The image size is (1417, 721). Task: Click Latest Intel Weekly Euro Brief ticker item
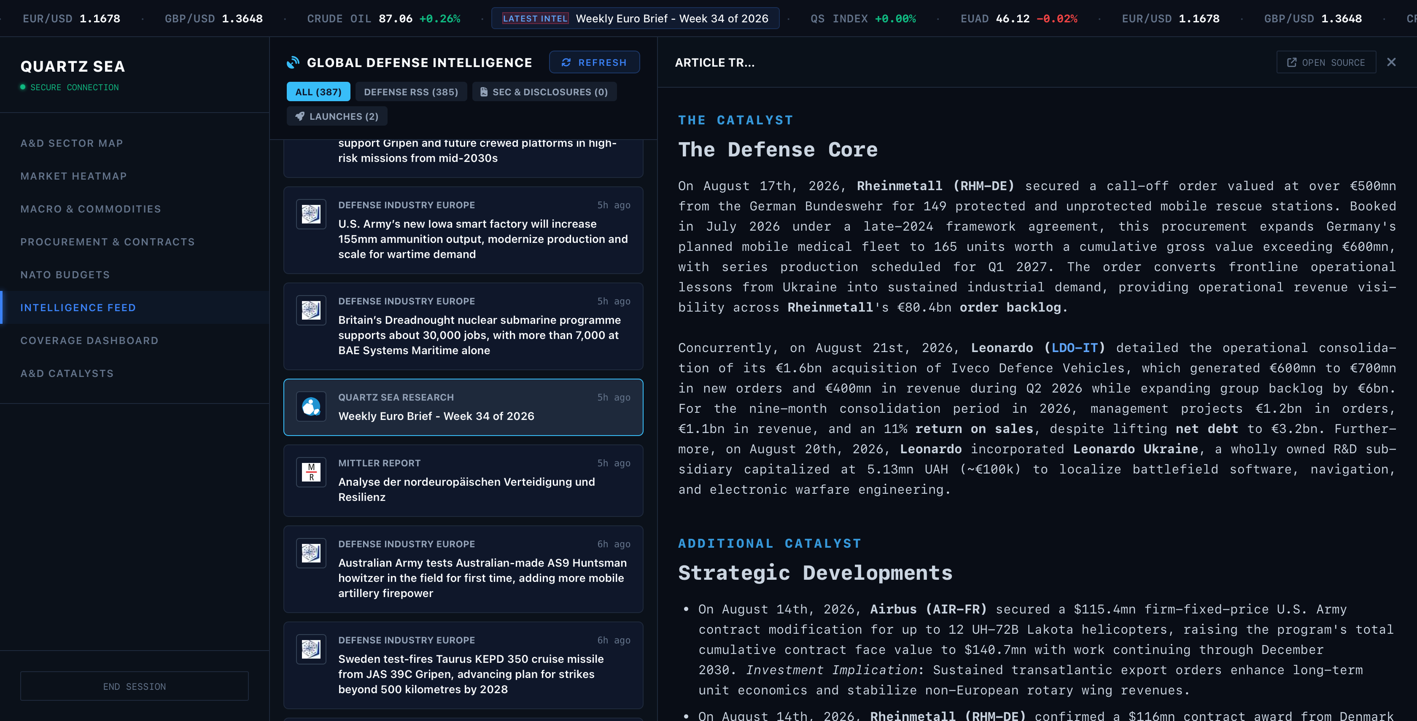click(x=636, y=18)
